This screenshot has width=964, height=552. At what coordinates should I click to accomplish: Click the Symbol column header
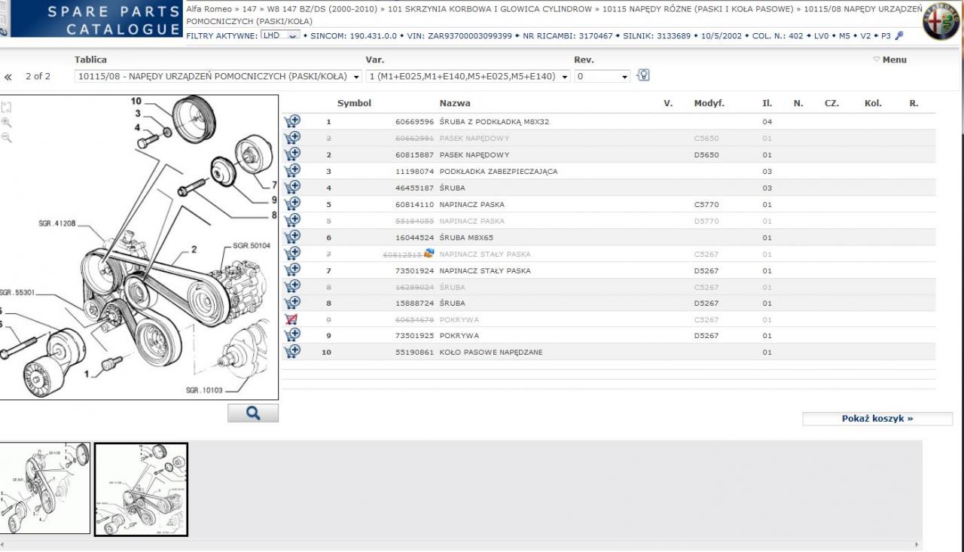(x=354, y=103)
